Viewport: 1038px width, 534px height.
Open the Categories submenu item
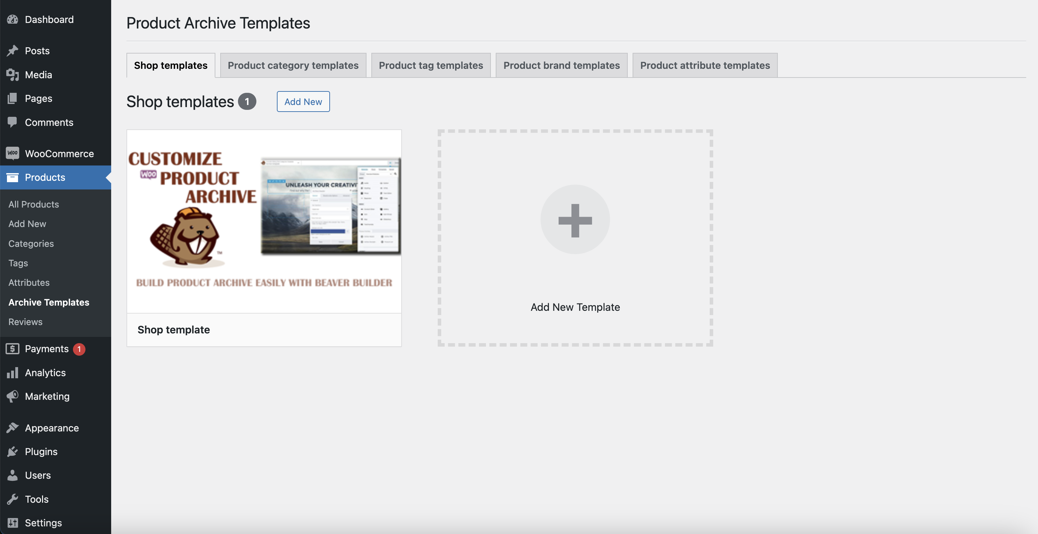point(31,243)
